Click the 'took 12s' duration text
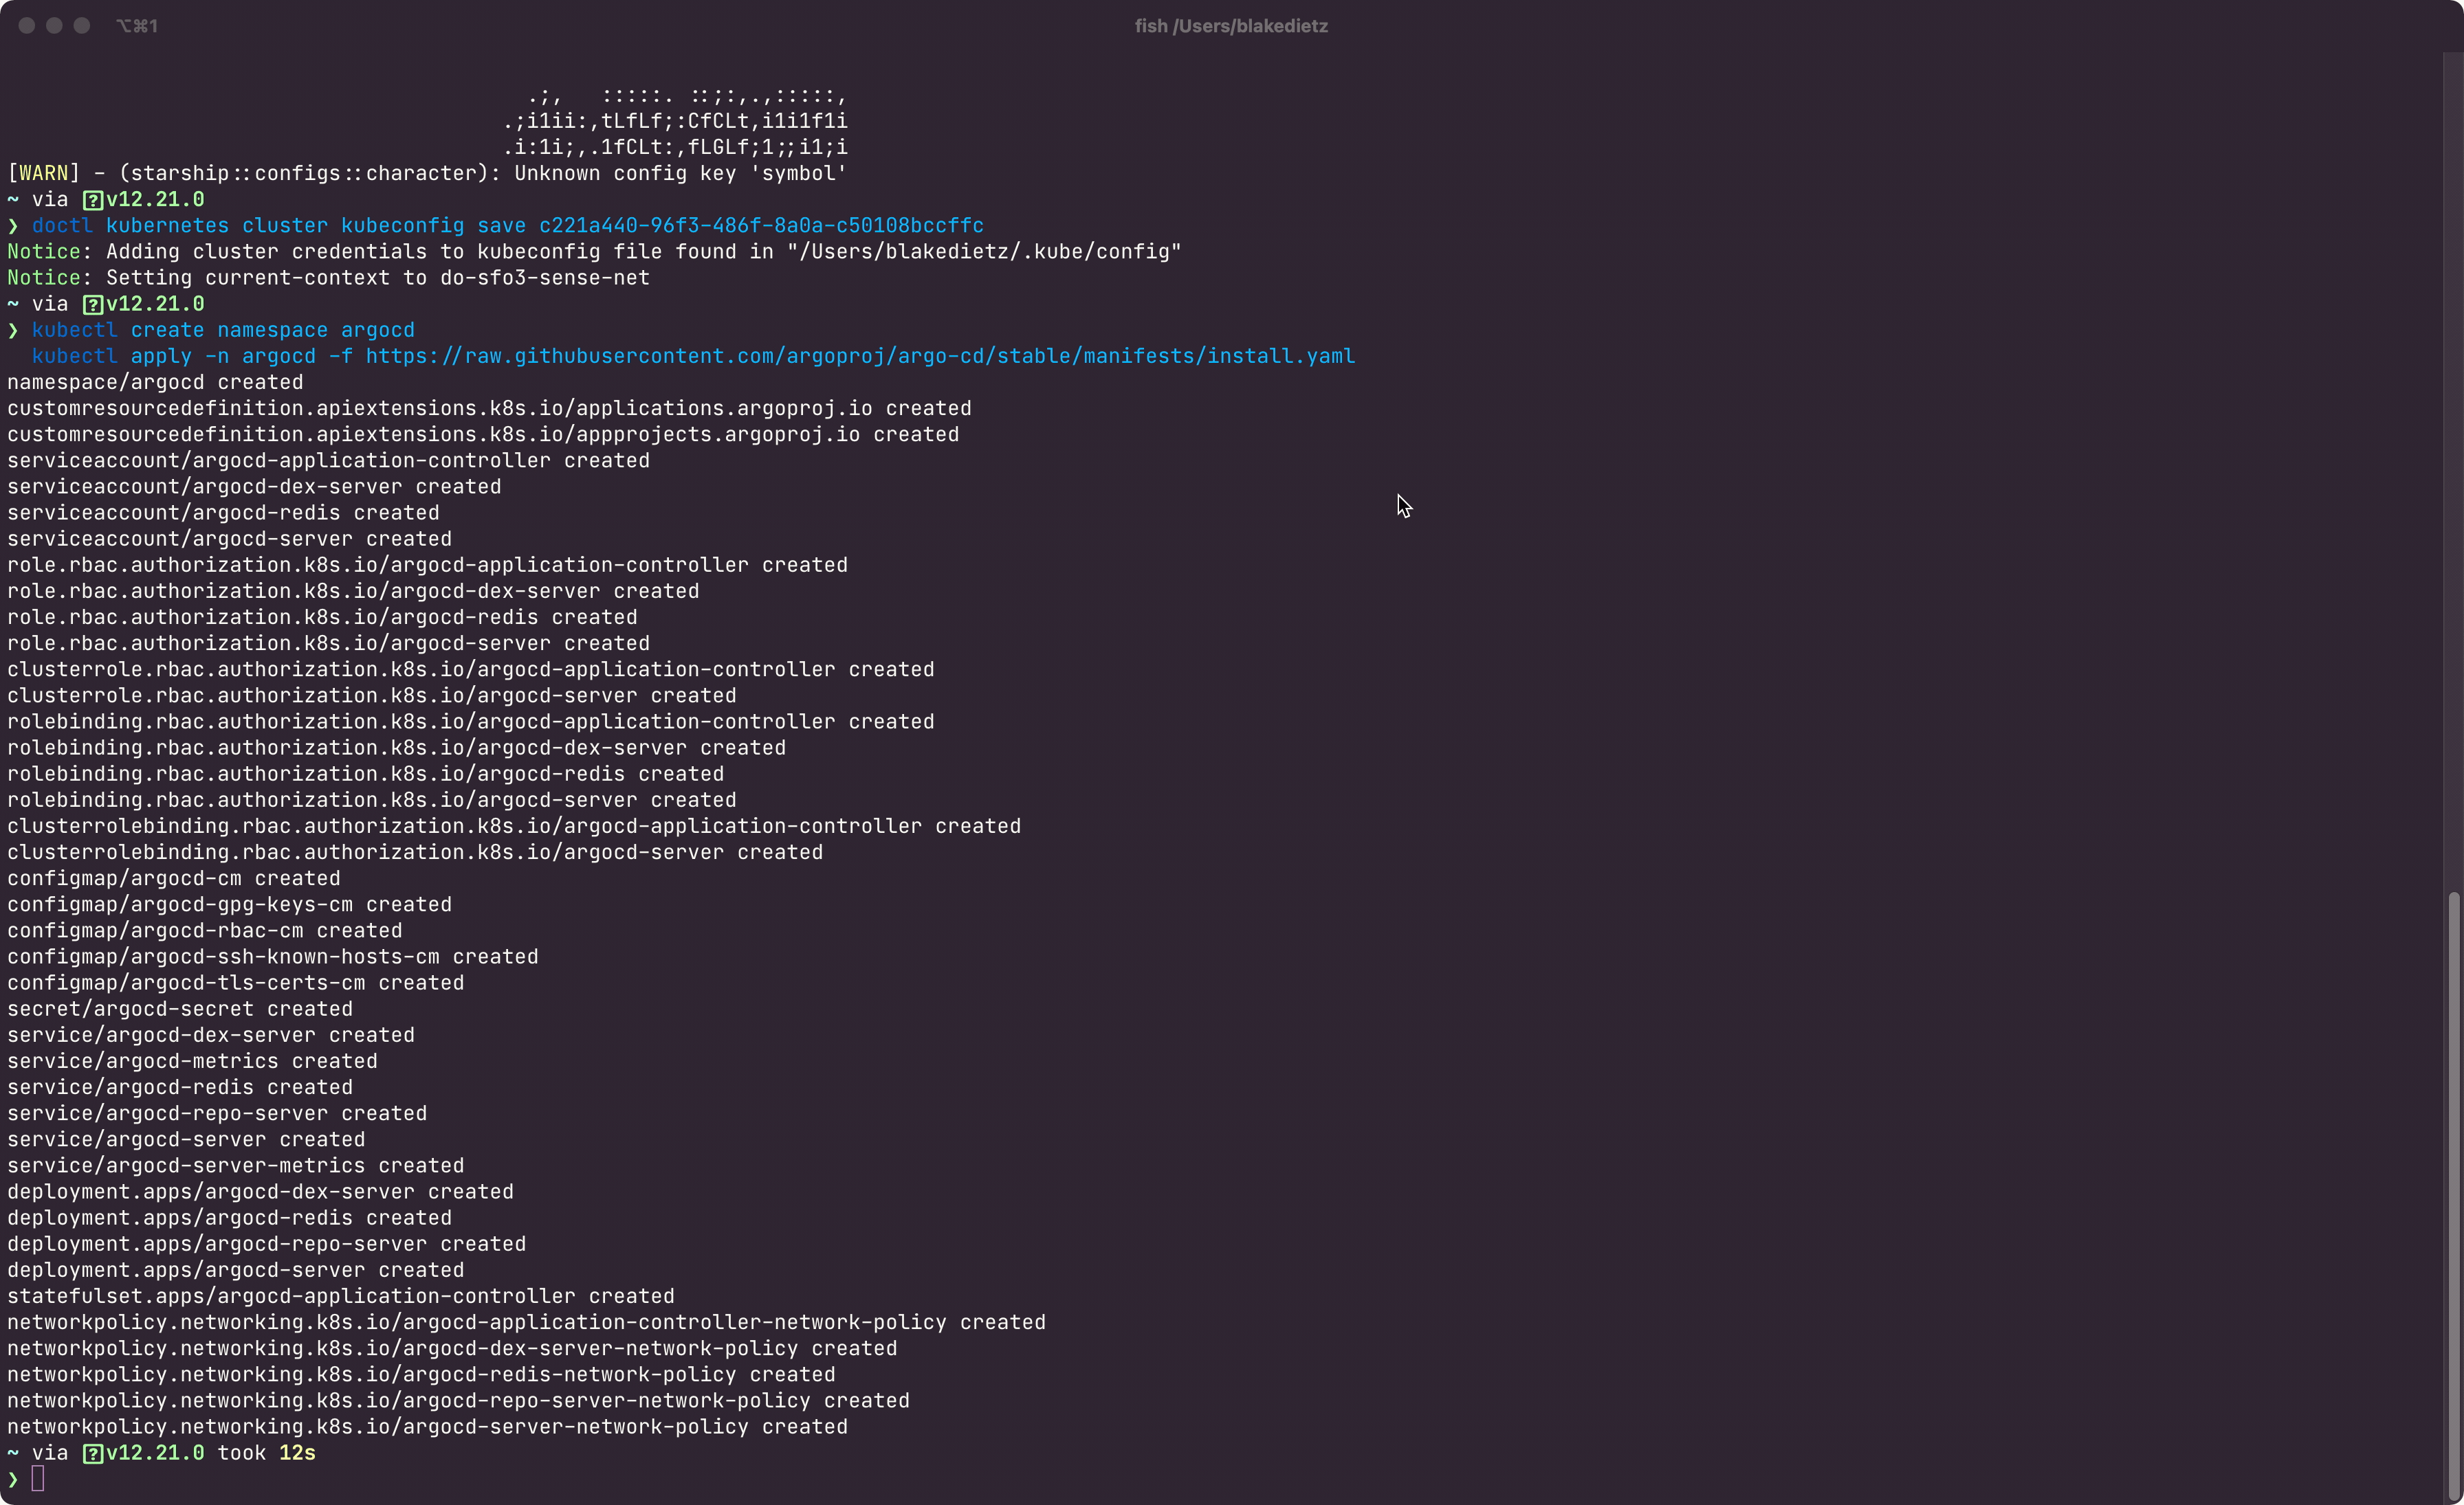Screen dimensions: 2464x1505 (267, 1453)
